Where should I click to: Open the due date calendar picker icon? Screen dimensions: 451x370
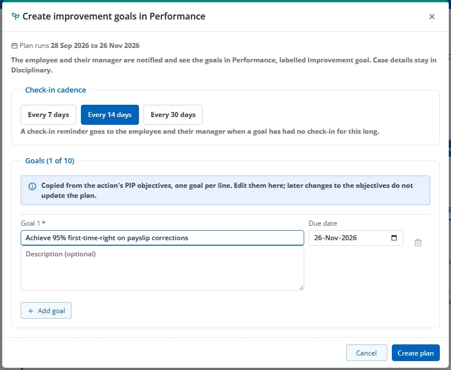point(394,238)
